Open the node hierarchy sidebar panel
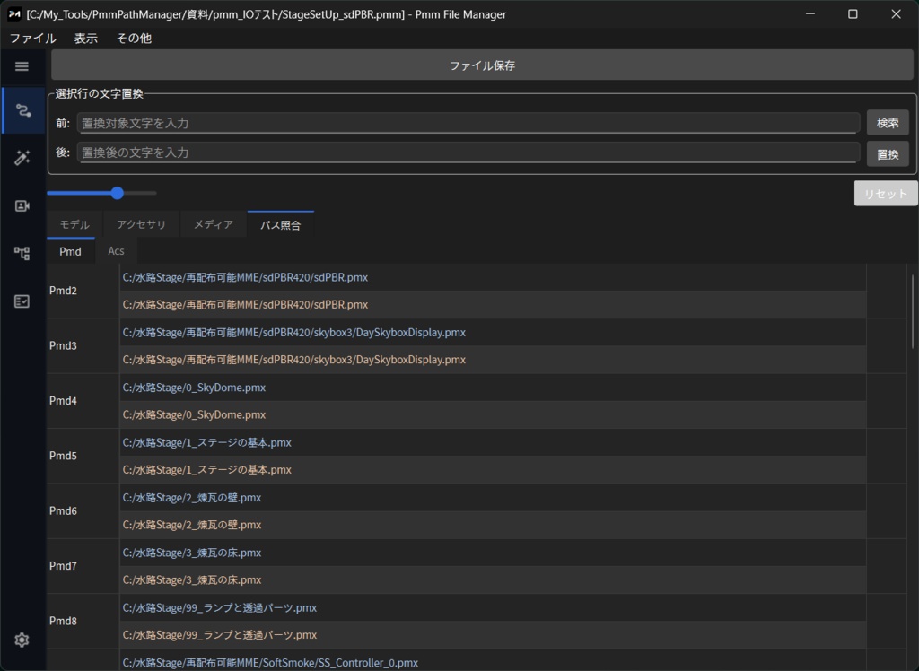 pyautogui.click(x=21, y=253)
